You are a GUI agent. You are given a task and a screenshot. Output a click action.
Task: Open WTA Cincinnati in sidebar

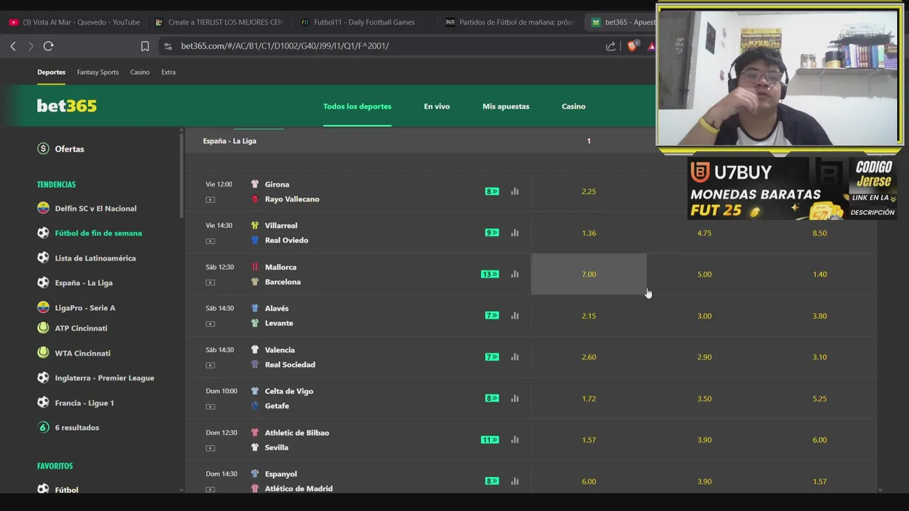click(x=82, y=353)
